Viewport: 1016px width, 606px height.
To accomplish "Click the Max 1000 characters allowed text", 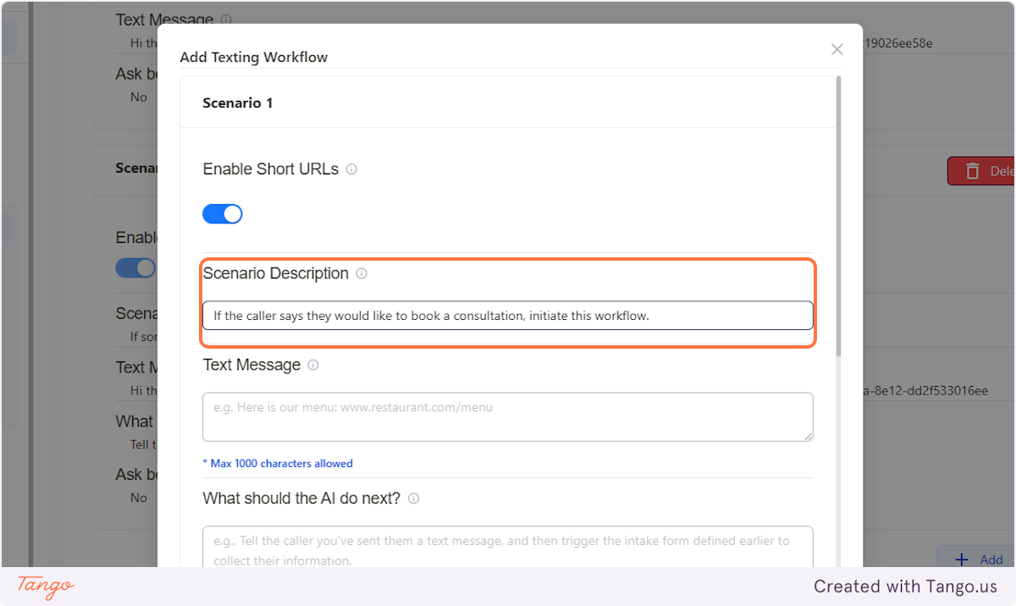I will click(278, 463).
